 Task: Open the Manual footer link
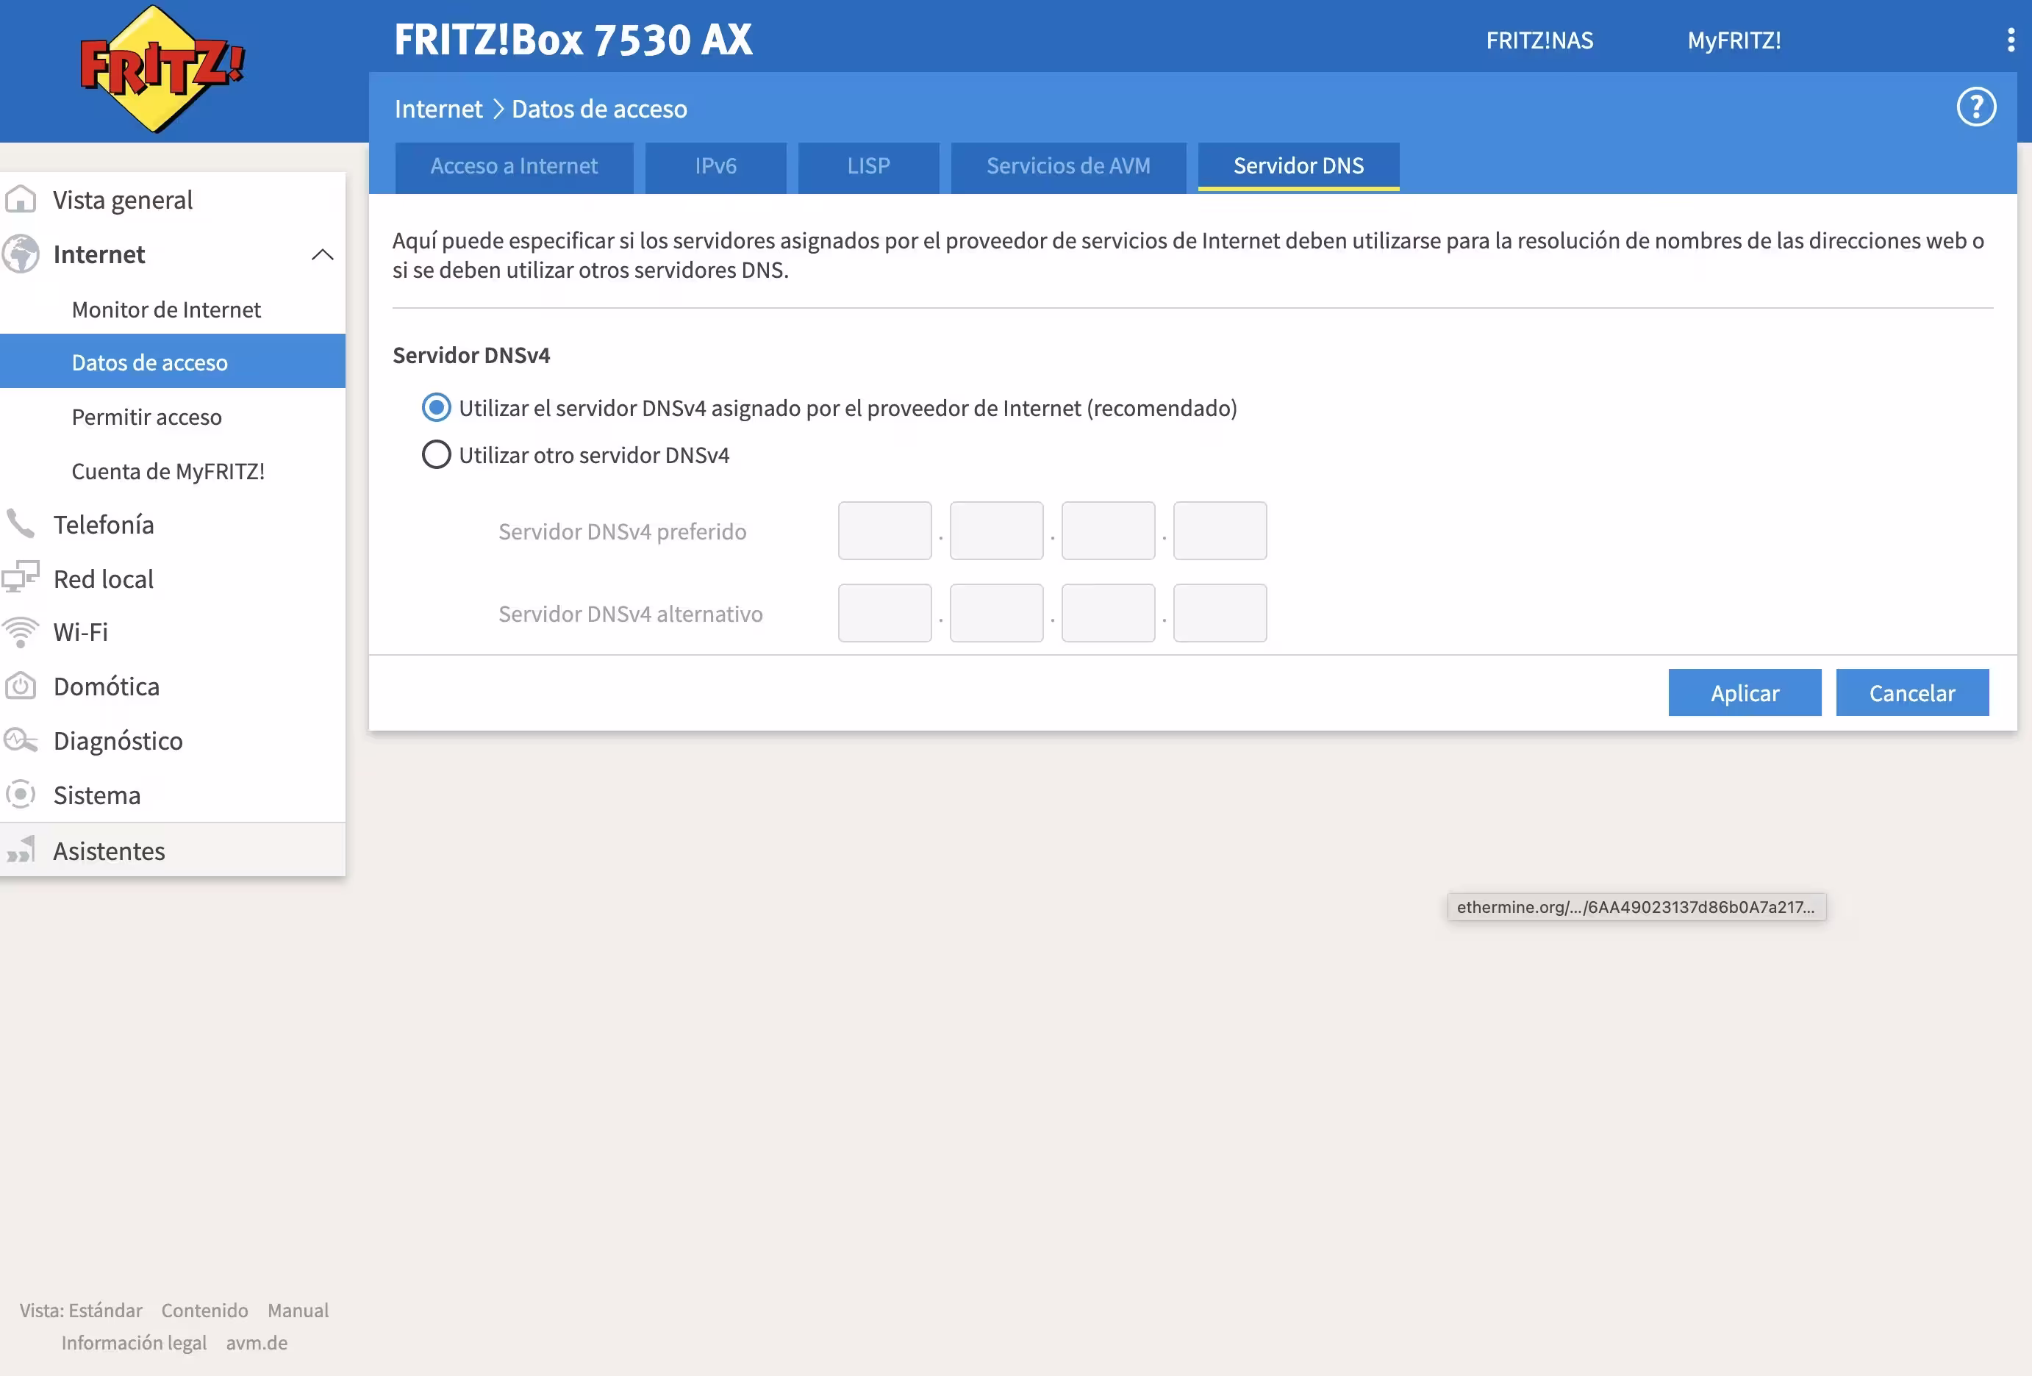[x=298, y=1310]
